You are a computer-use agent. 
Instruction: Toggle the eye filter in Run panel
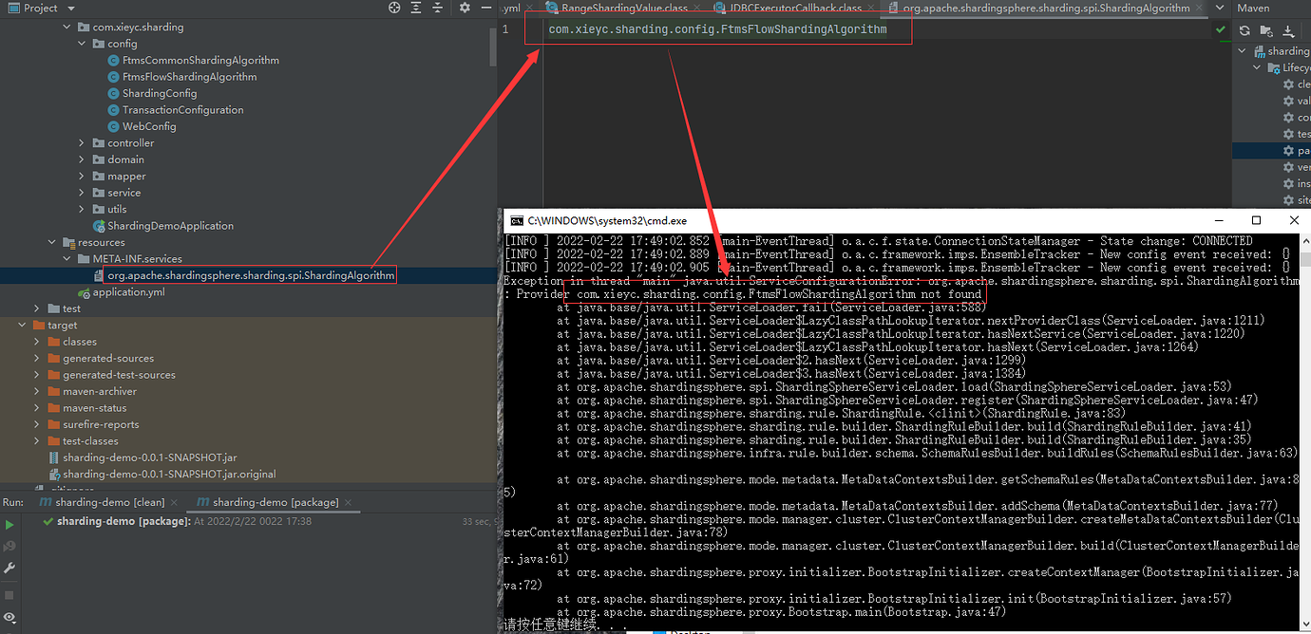click(9, 617)
